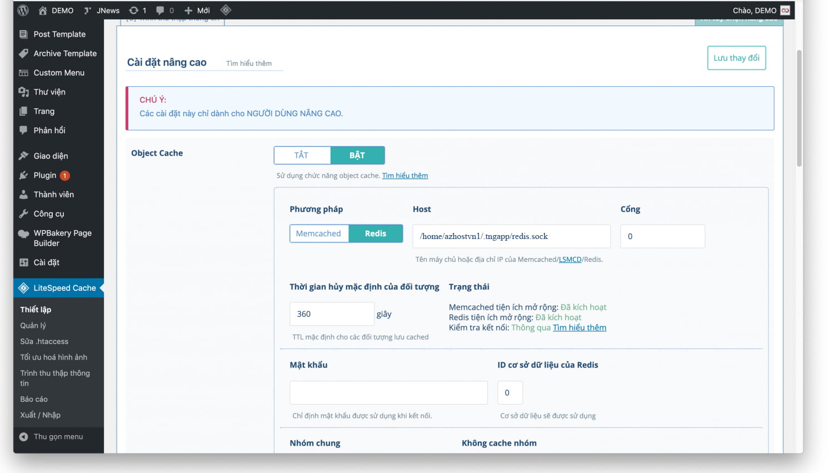Open the Chào, DEMO account menu

coord(754,10)
